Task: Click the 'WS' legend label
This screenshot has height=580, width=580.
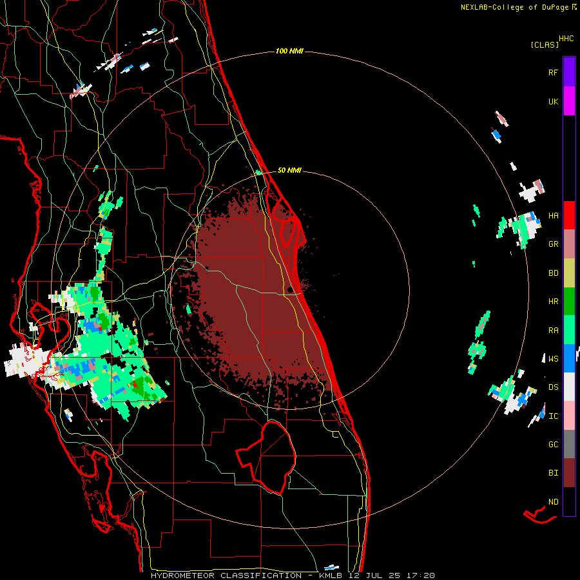Action: [x=553, y=358]
